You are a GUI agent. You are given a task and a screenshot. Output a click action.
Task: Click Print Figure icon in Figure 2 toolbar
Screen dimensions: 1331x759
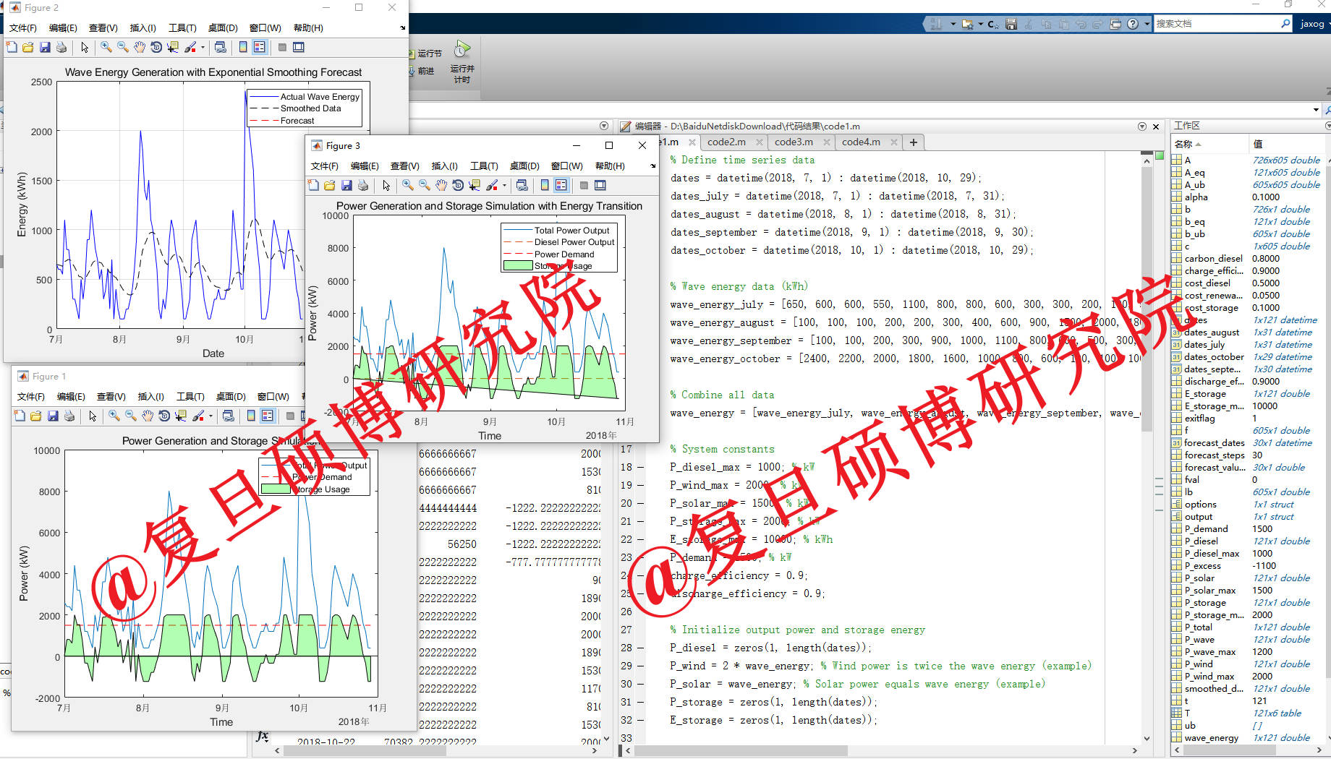(61, 47)
